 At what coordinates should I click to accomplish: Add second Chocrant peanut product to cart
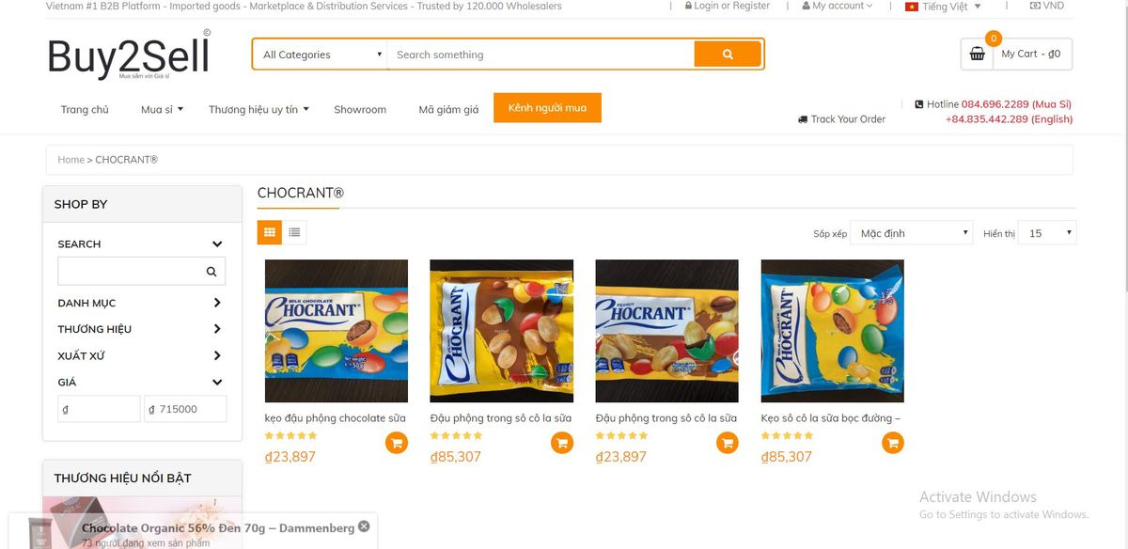pos(562,443)
